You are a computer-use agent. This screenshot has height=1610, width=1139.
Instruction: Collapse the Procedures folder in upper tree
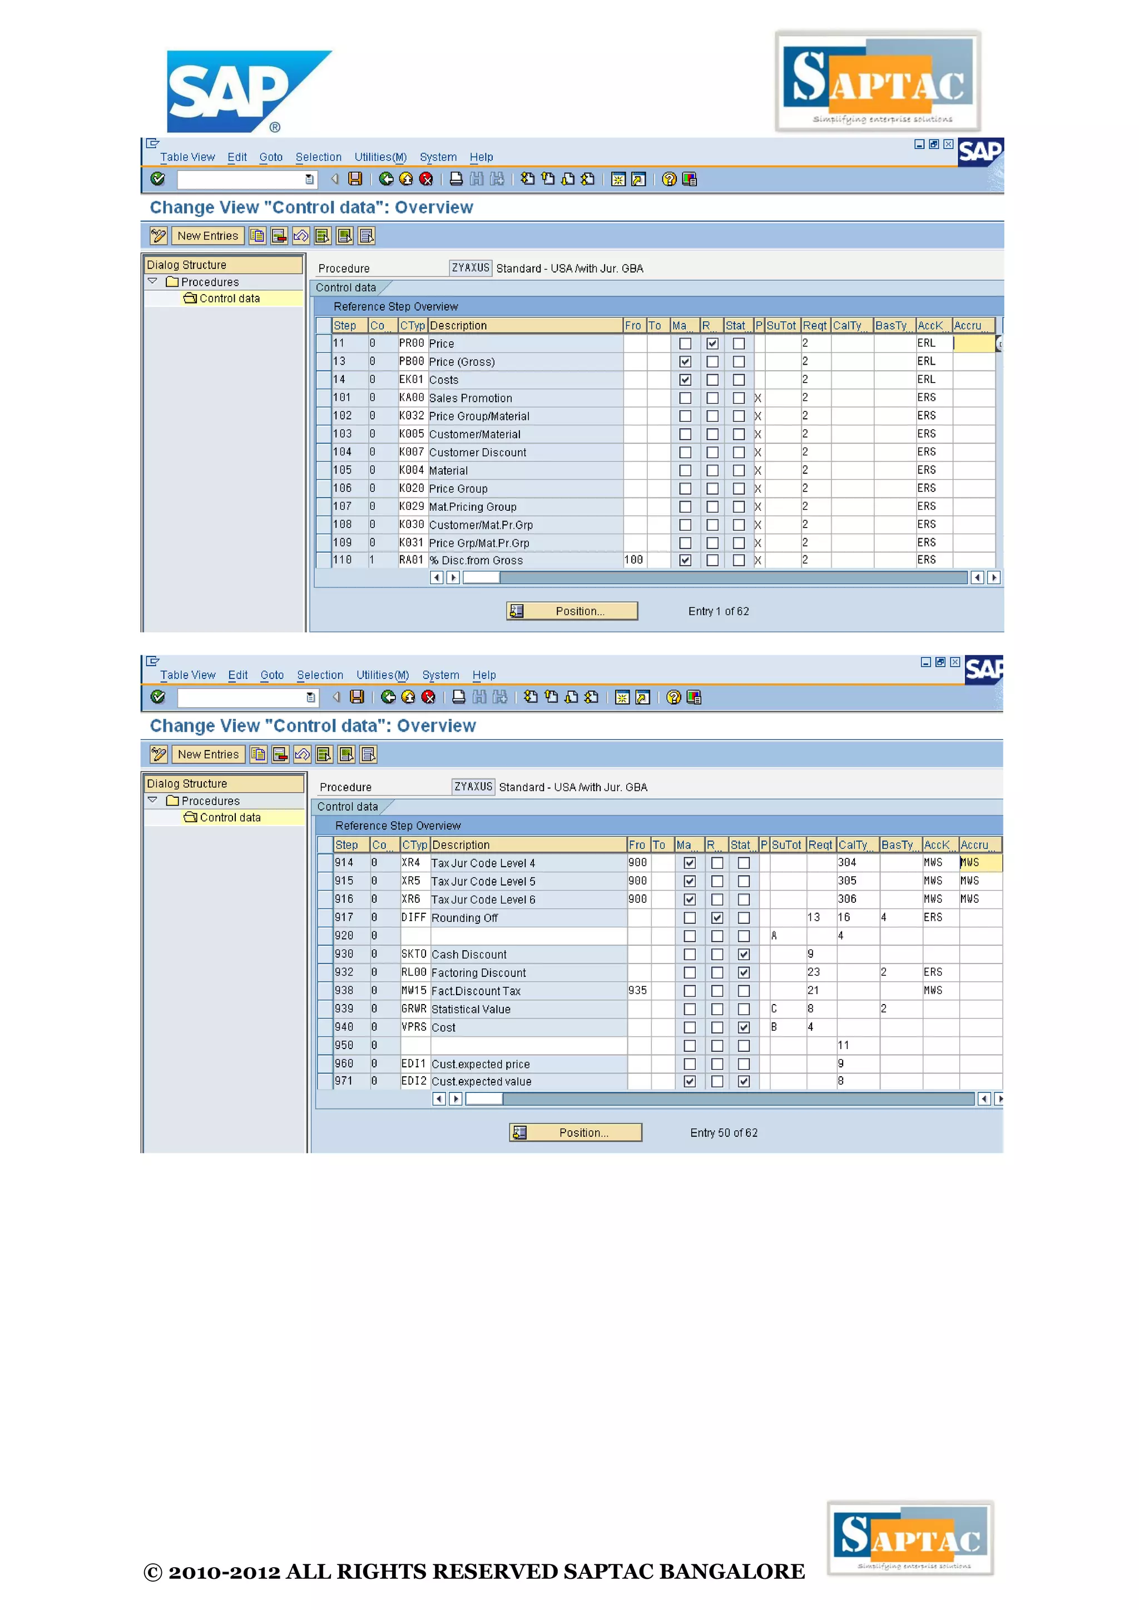(x=152, y=281)
